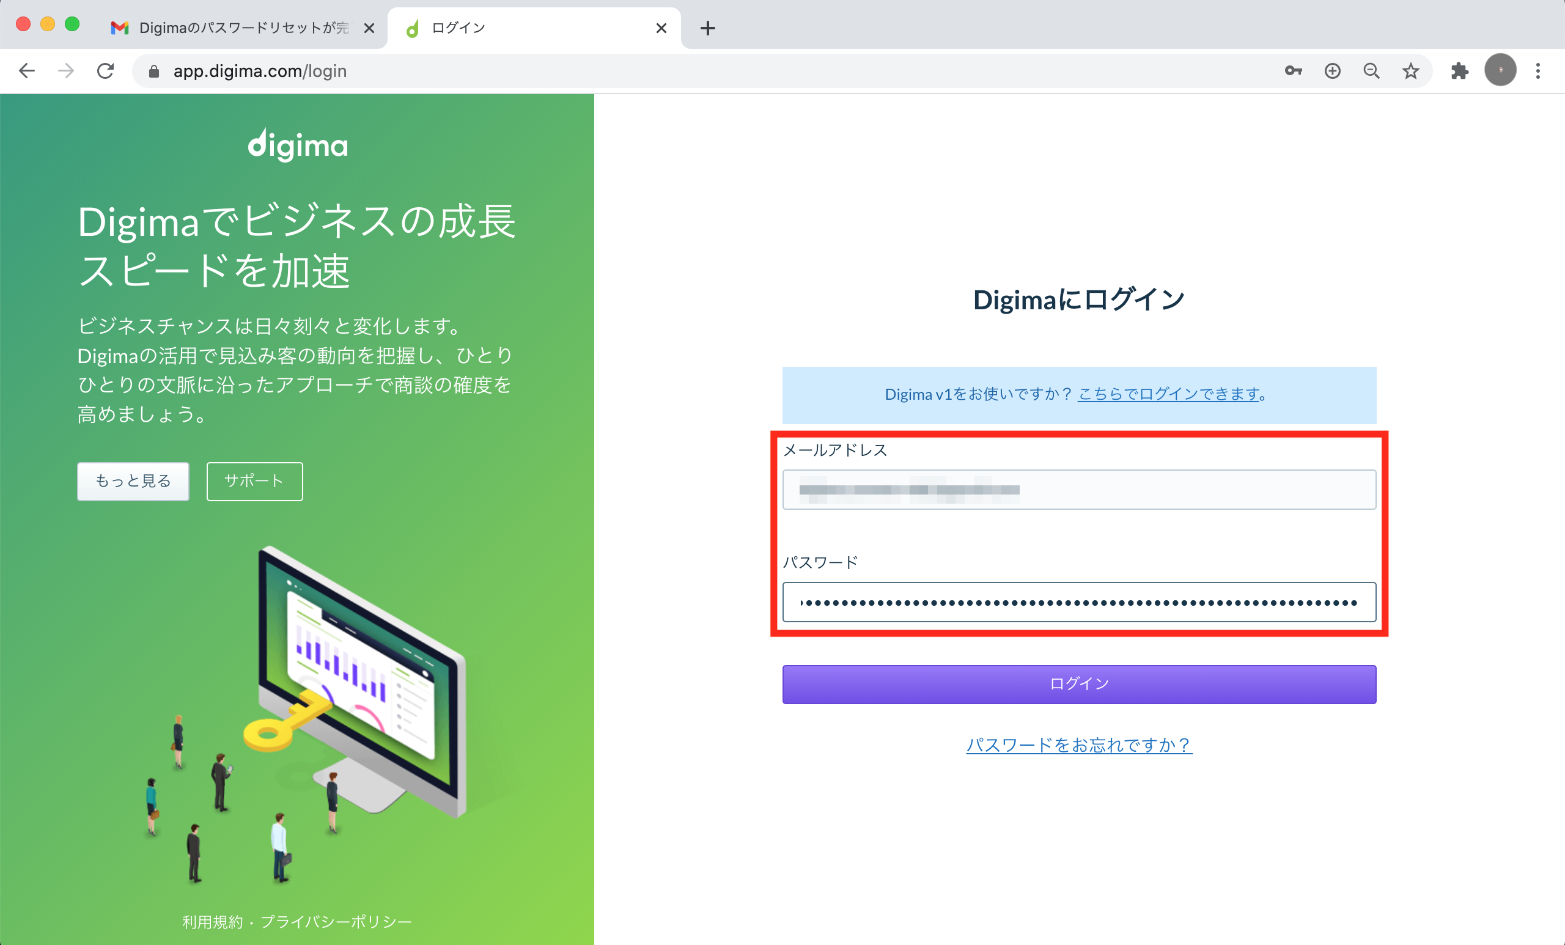Click the Digimaでビジネスの成長スピードを加速 headline
Viewport: 1565px width, 945px height.
tap(296, 246)
